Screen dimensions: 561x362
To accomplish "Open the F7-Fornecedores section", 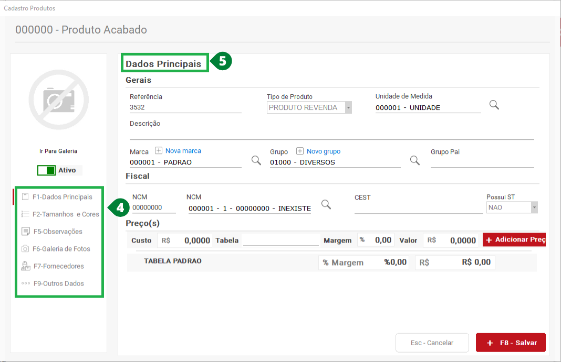I will (59, 267).
